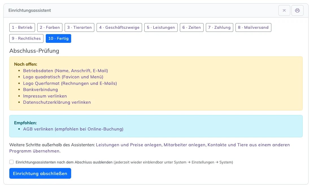Click the Einrichtung abschließen button
The height and width of the screenshot is (188, 312).
coord(40,173)
